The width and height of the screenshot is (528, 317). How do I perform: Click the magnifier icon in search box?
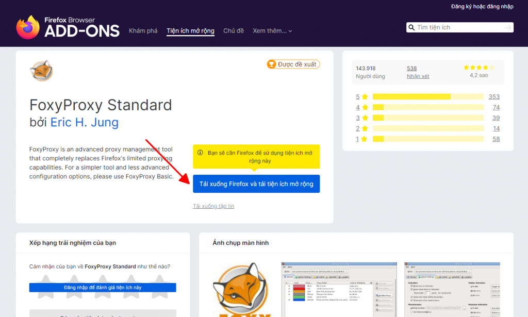pyautogui.click(x=411, y=28)
